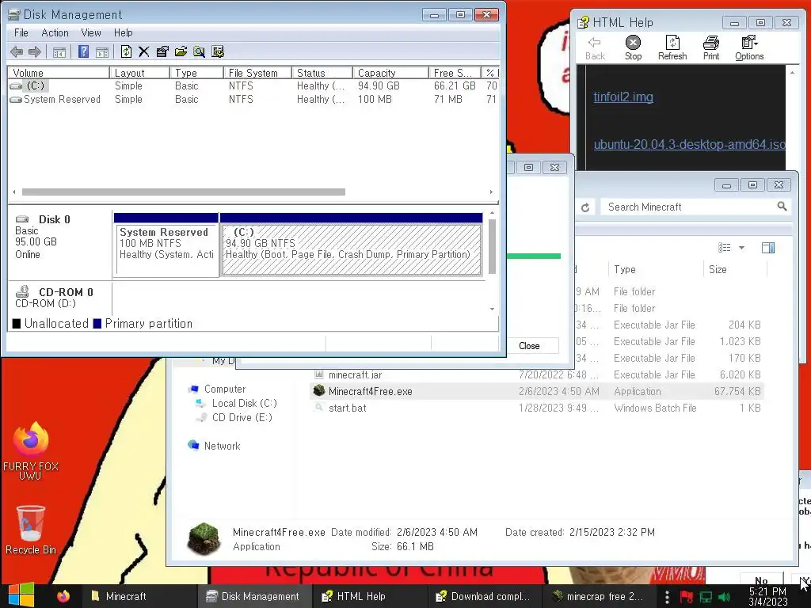This screenshot has width=811, height=608.
Task: Click the magnifier icon in Search Minecraft box
Action: 782,207
